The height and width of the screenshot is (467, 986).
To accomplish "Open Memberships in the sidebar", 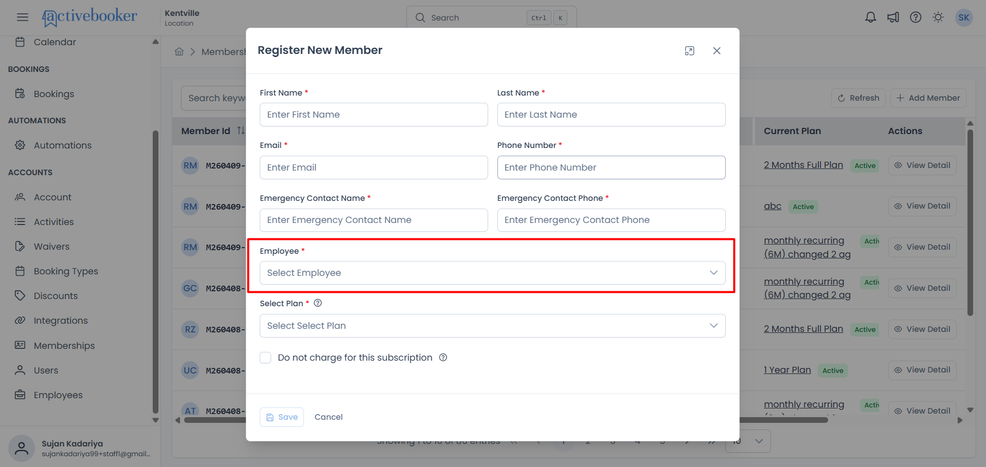I will coord(64,346).
